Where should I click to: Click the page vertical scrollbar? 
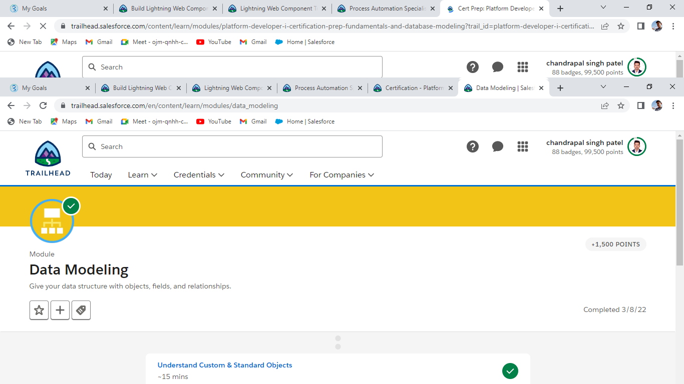[x=679, y=199]
